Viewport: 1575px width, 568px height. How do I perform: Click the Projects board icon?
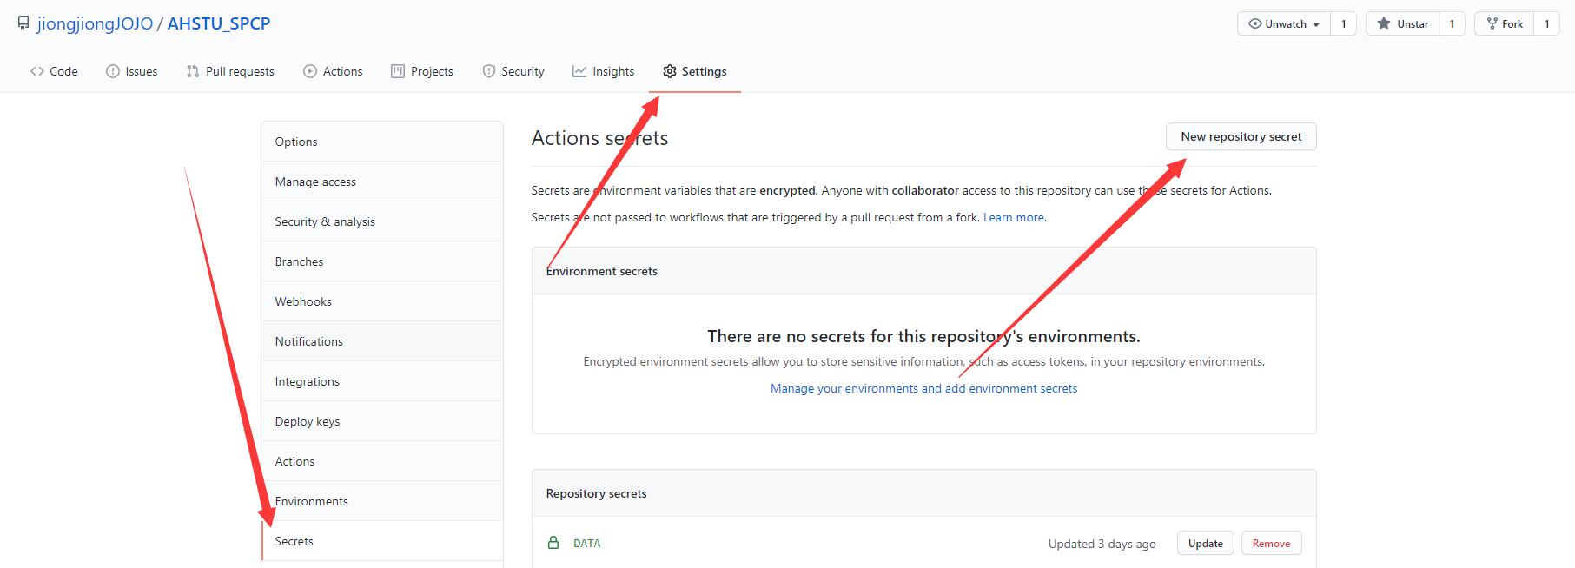(x=398, y=71)
